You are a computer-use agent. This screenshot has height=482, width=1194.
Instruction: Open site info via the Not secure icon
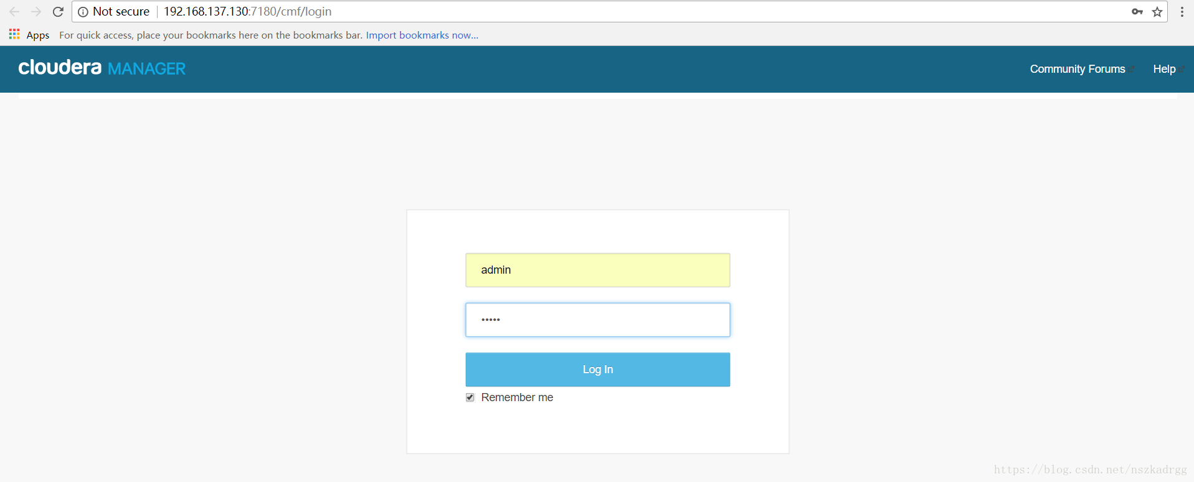pos(83,12)
